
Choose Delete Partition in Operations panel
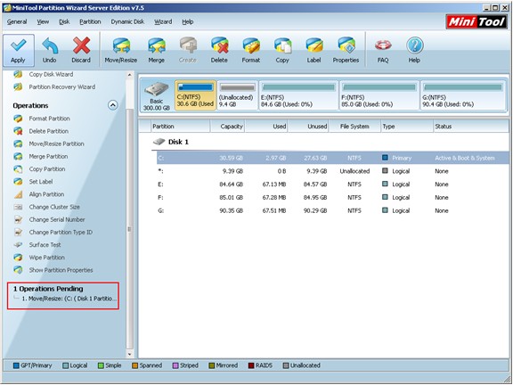point(41,131)
